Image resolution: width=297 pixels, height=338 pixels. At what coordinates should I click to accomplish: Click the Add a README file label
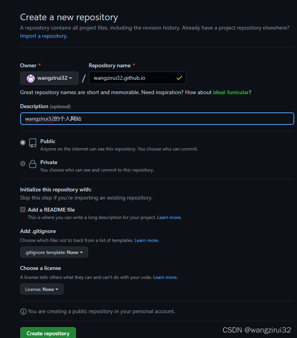point(51,210)
